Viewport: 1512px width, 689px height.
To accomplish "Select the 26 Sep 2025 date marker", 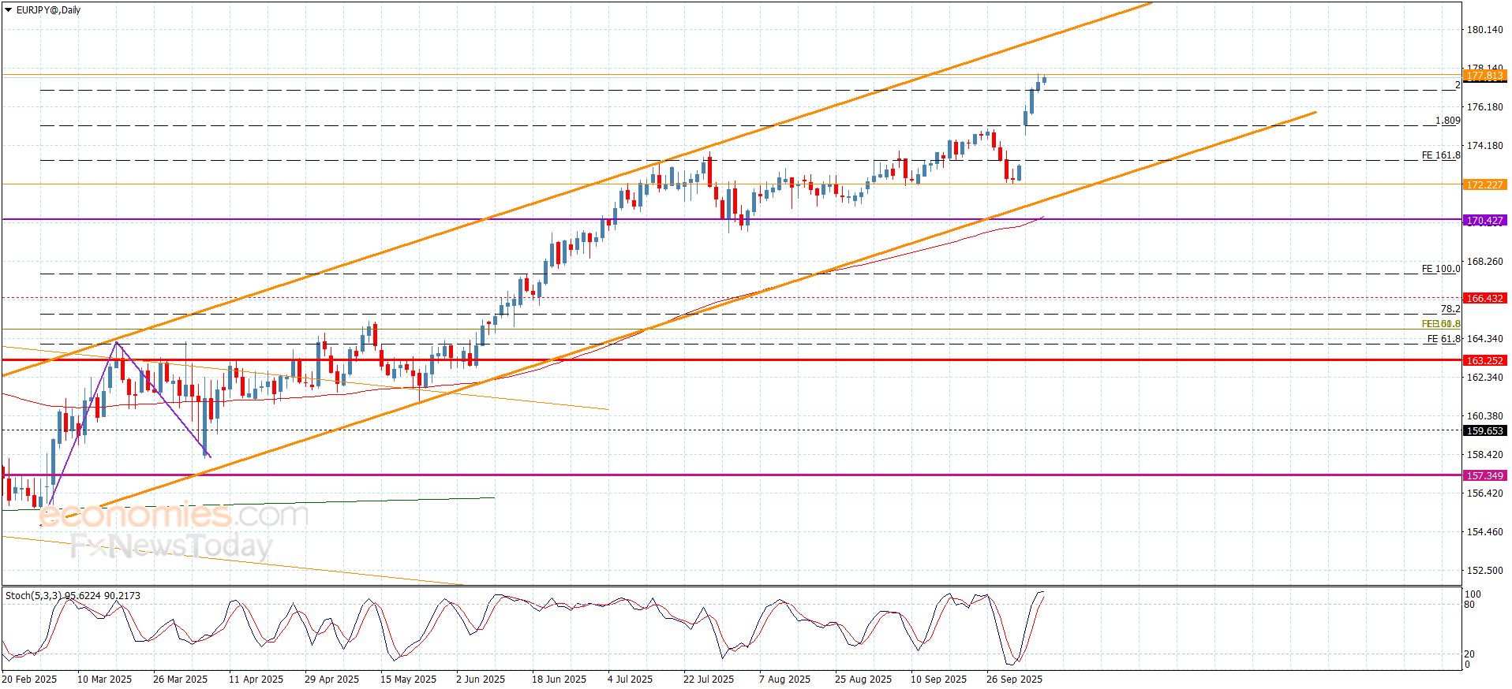I will click(1014, 679).
